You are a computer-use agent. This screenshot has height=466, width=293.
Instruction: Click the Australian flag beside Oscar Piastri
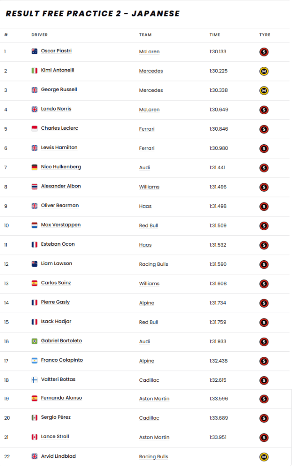(35, 51)
